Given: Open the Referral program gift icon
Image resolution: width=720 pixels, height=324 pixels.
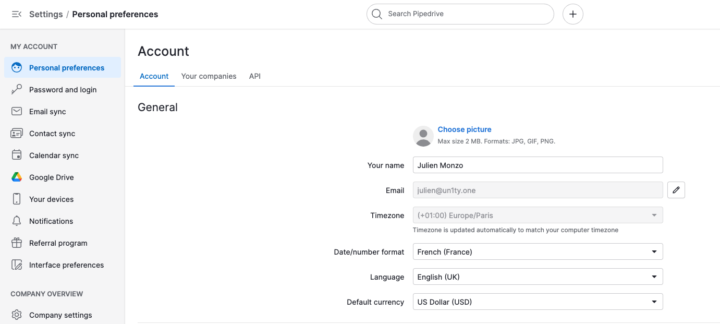Looking at the screenshot, I should tap(17, 243).
